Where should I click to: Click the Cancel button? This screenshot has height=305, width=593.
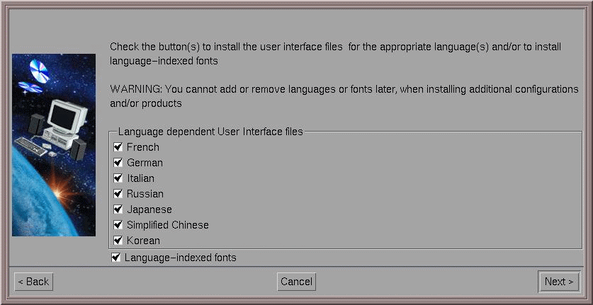[296, 282]
